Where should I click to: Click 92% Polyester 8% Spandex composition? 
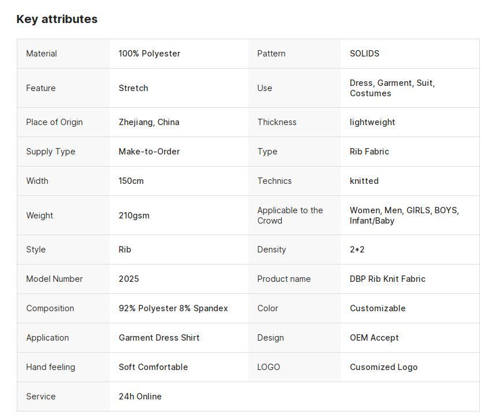click(173, 308)
